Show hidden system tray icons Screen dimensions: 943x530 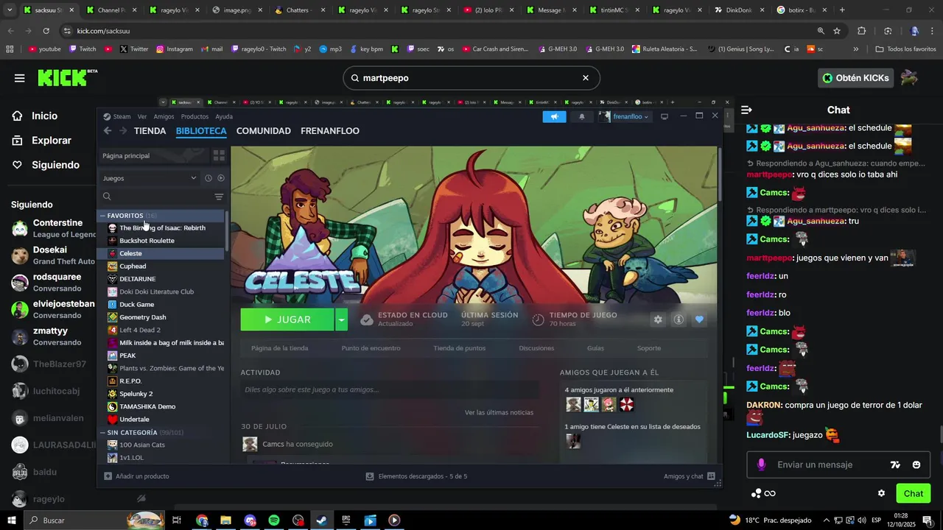826,520
